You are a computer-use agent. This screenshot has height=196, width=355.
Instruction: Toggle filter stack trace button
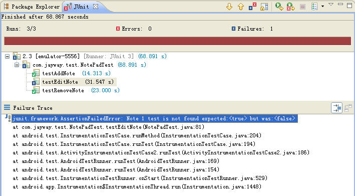click(x=336, y=108)
